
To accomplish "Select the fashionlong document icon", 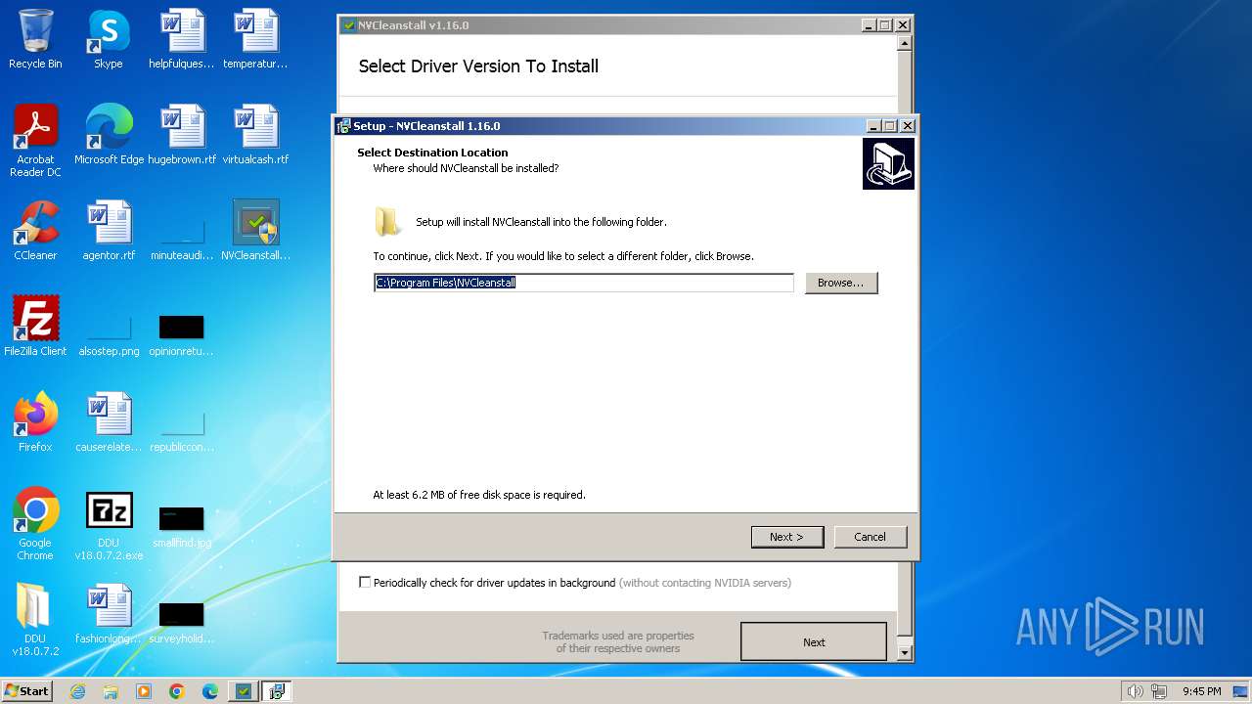I will [x=109, y=614].
